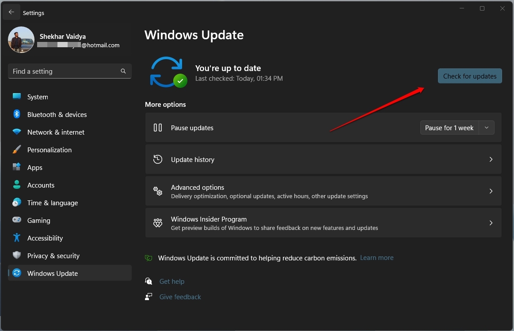
Task: Click the Windows Update sidebar icon
Action: click(17, 273)
